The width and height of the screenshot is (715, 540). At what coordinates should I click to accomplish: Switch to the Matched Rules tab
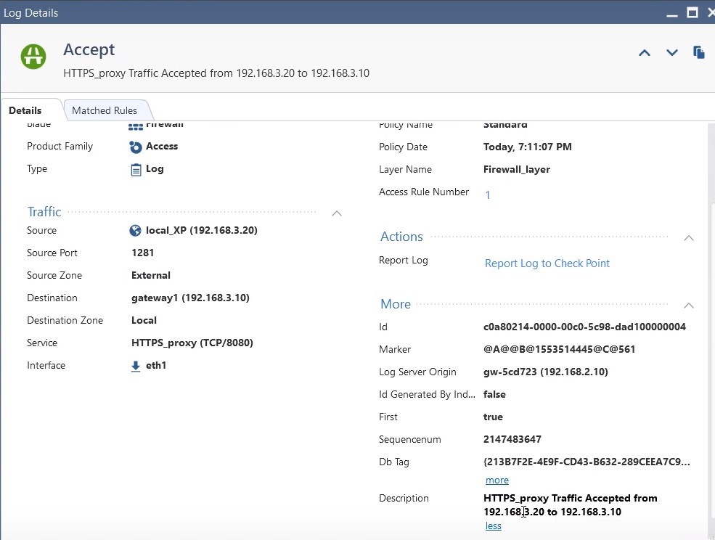tap(105, 110)
